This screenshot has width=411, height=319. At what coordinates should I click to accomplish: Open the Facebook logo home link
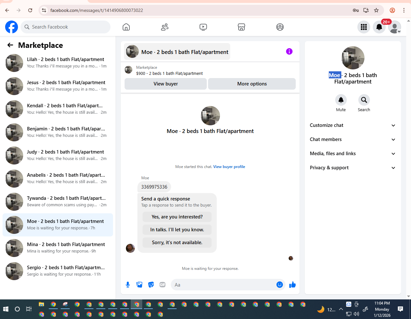12,27
